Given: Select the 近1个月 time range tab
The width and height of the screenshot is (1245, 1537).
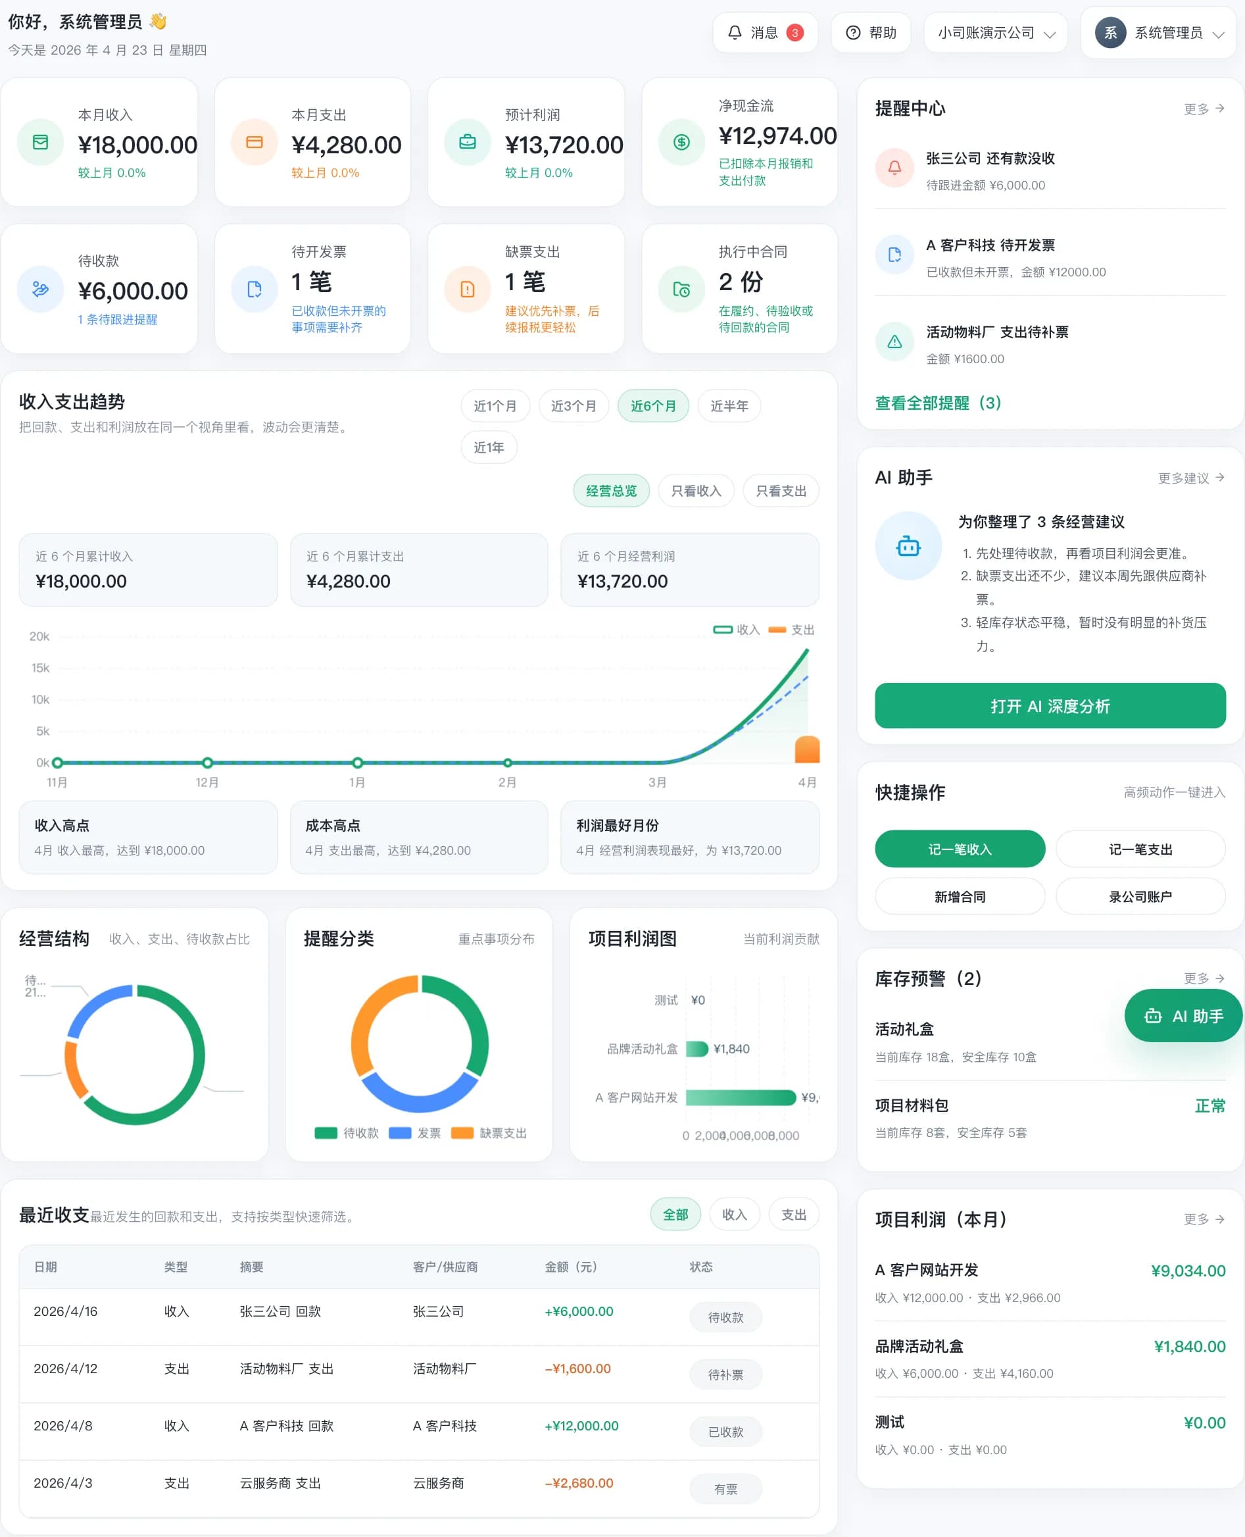Looking at the screenshot, I should coord(495,405).
